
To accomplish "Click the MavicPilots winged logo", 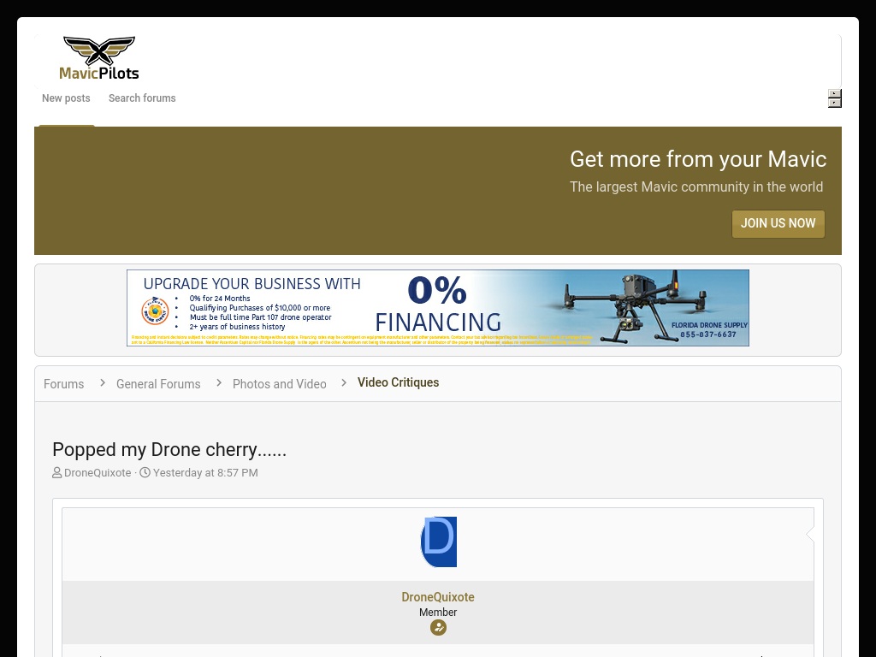I will pos(99,58).
